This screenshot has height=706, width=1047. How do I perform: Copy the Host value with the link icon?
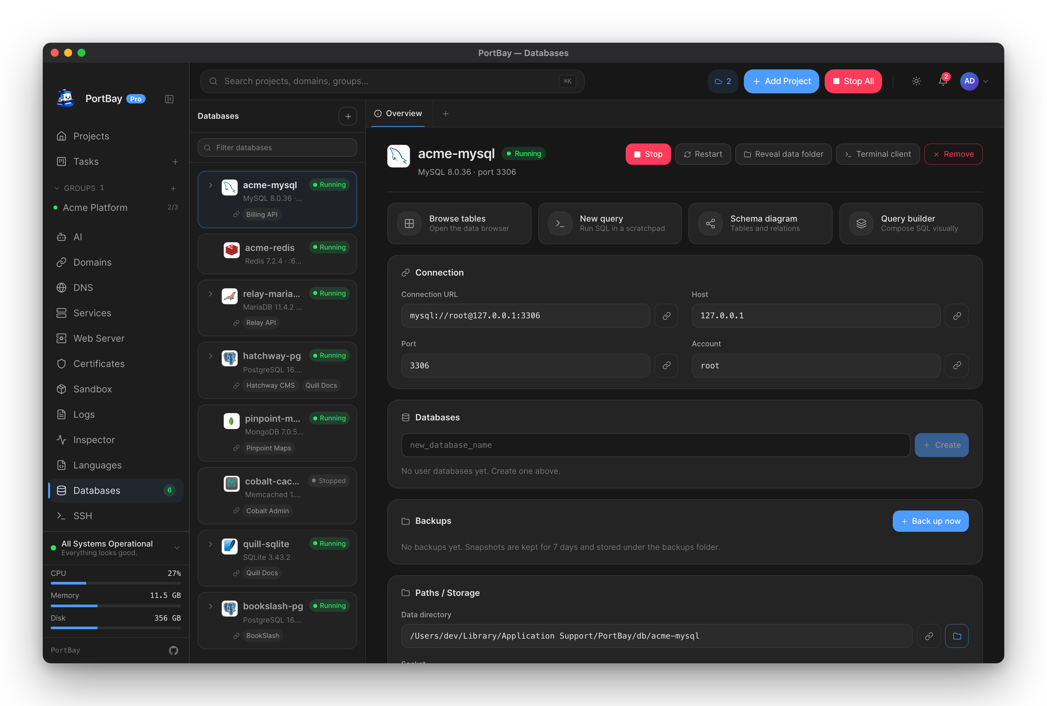(x=957, y=316)
